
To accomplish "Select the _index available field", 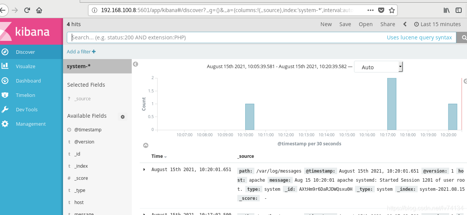I will 81,166.
